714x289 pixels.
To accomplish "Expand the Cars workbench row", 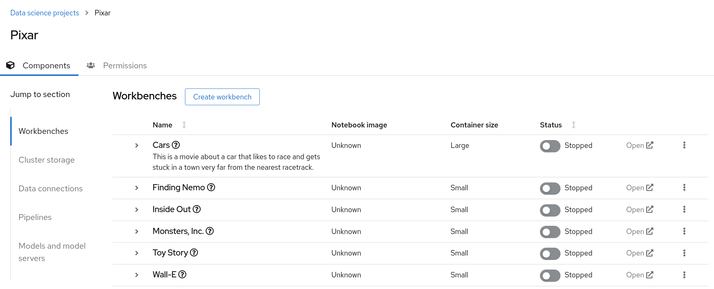I will [x=137, y=146].
